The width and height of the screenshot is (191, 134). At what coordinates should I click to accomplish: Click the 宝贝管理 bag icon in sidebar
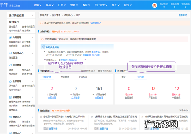pyautogui.click(x=10, y=81)
